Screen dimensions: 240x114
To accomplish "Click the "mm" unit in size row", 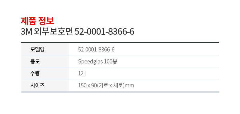I will point(129,86).
